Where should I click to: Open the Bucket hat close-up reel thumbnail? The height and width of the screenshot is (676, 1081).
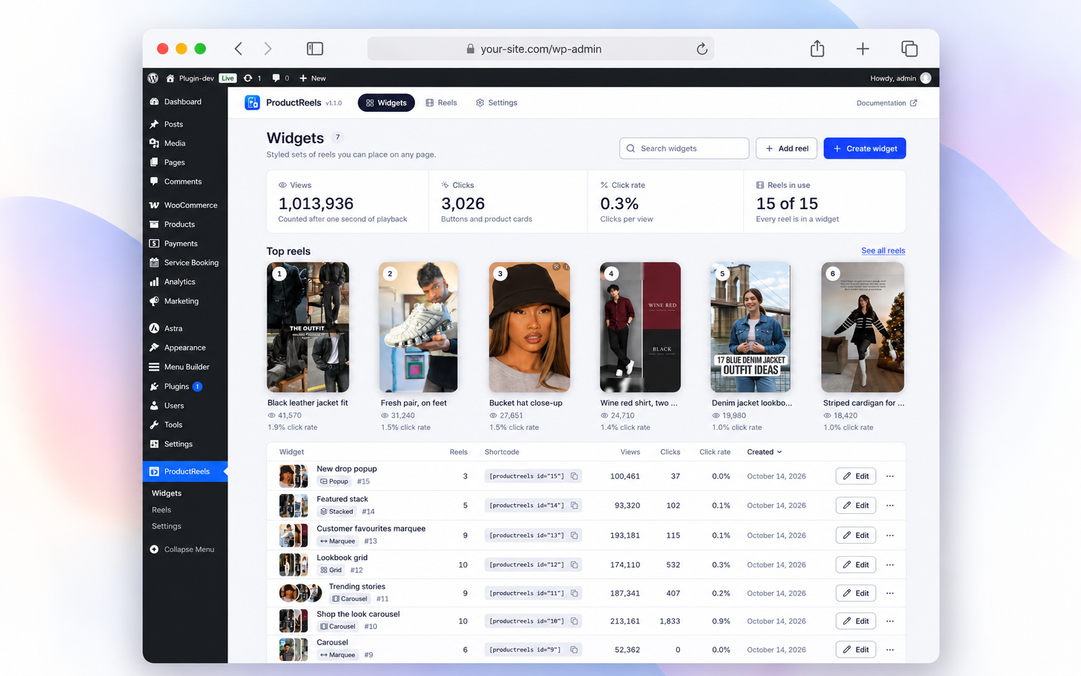(x=530, y=327)
